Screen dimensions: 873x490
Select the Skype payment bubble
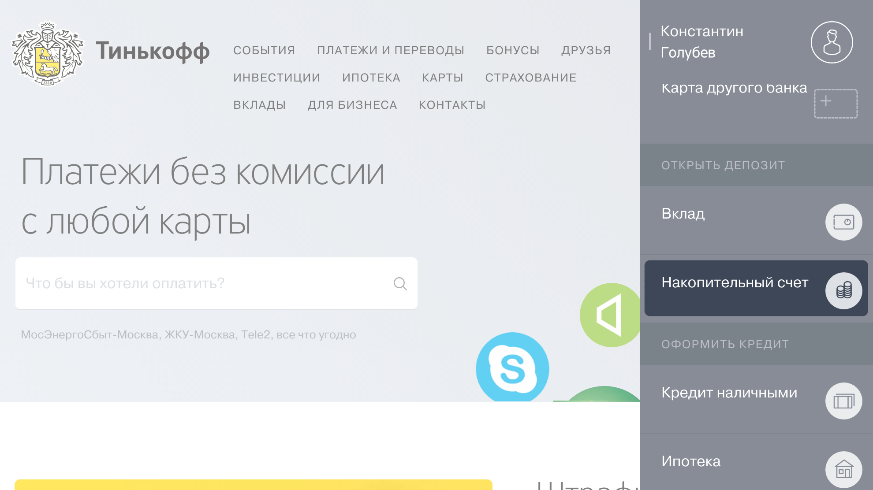512,367
